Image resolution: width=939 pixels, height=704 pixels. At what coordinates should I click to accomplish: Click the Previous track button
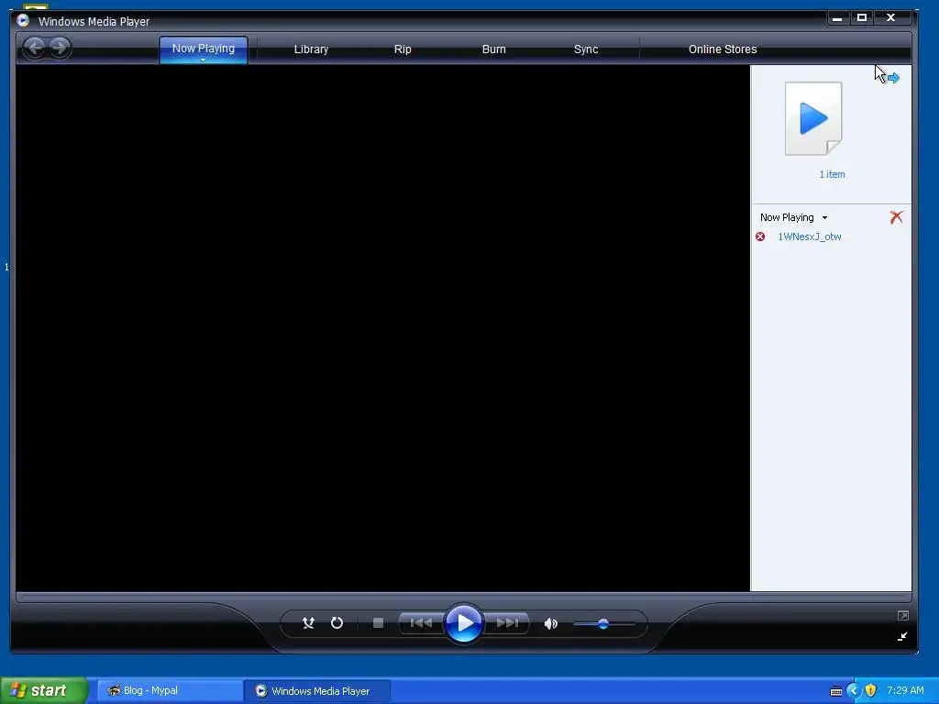point(421,623)
